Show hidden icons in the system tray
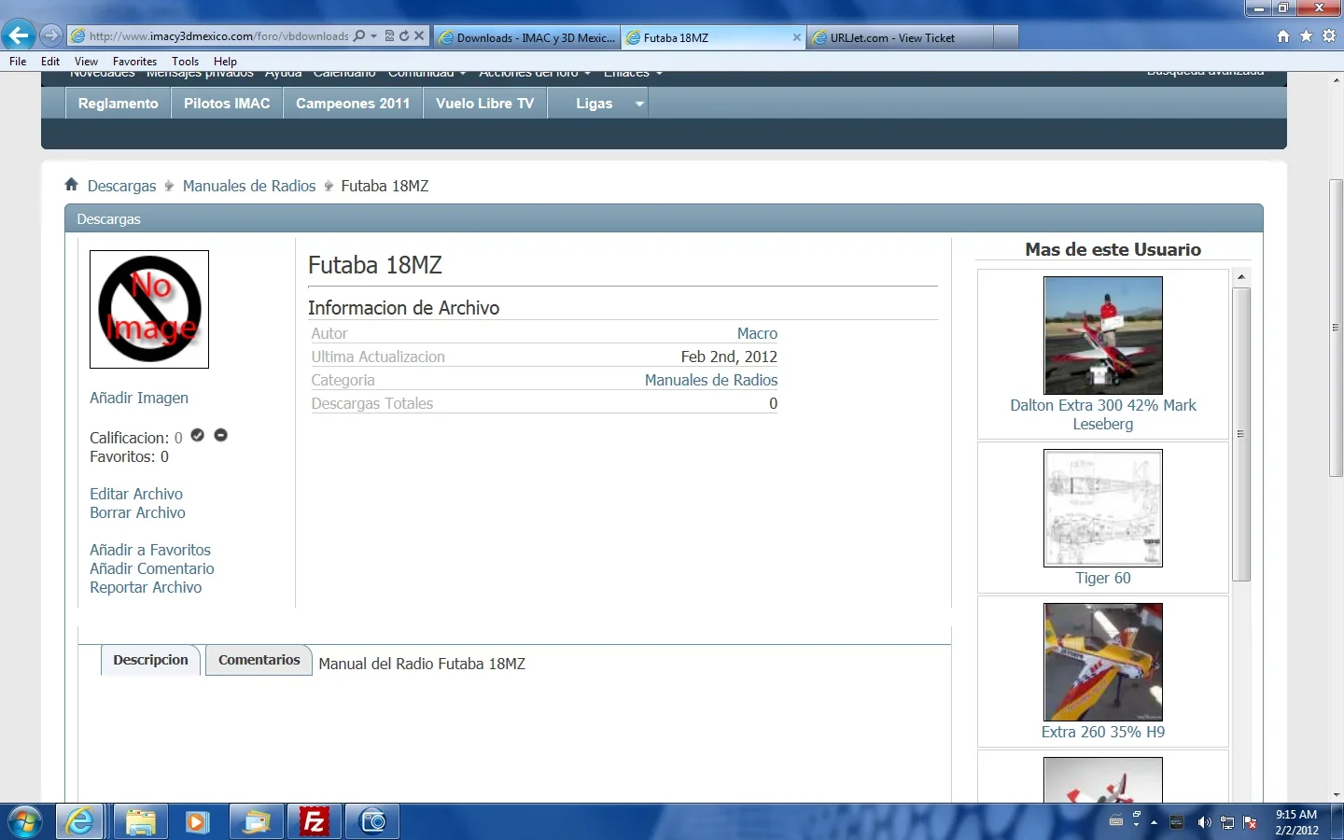 (1155, 822)
